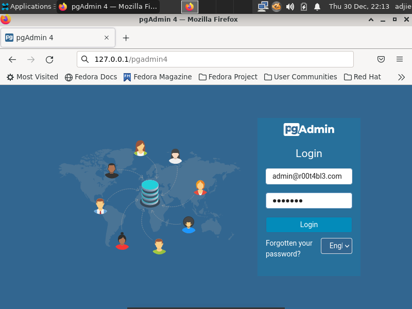Click the pgAdmin logo
This screenshot has width=412, height=309.
[309, 129]
